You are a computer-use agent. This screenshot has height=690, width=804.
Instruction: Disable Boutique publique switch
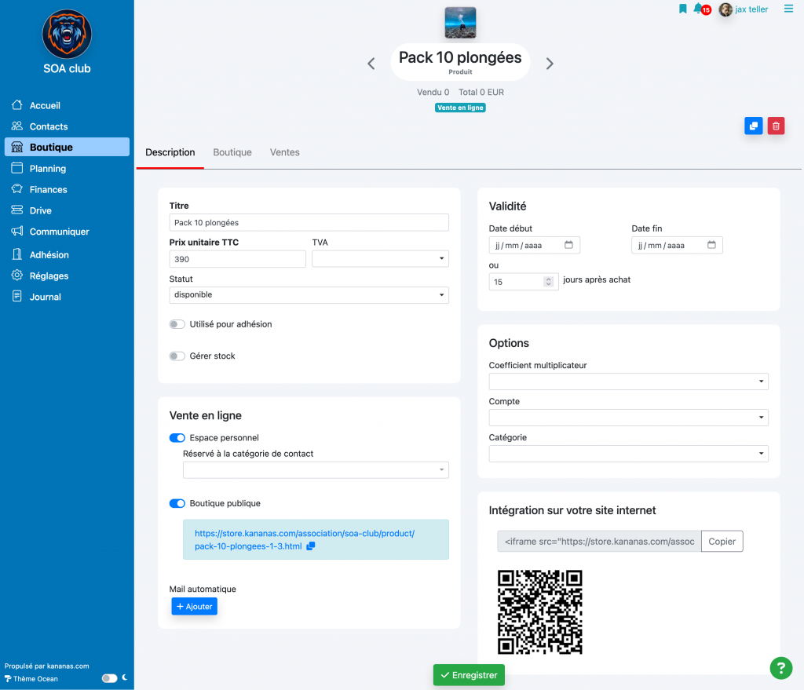click(177, 503)
